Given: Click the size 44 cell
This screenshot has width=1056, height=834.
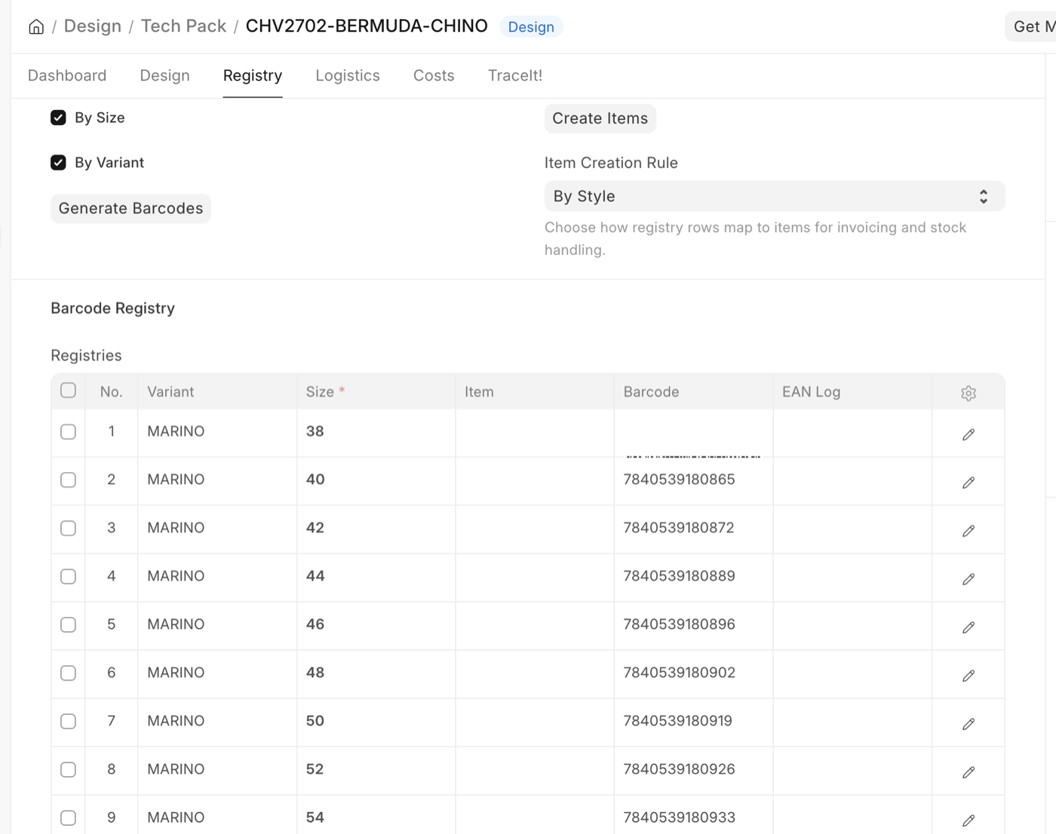Looking at the screenshot, I should (376, 577).
